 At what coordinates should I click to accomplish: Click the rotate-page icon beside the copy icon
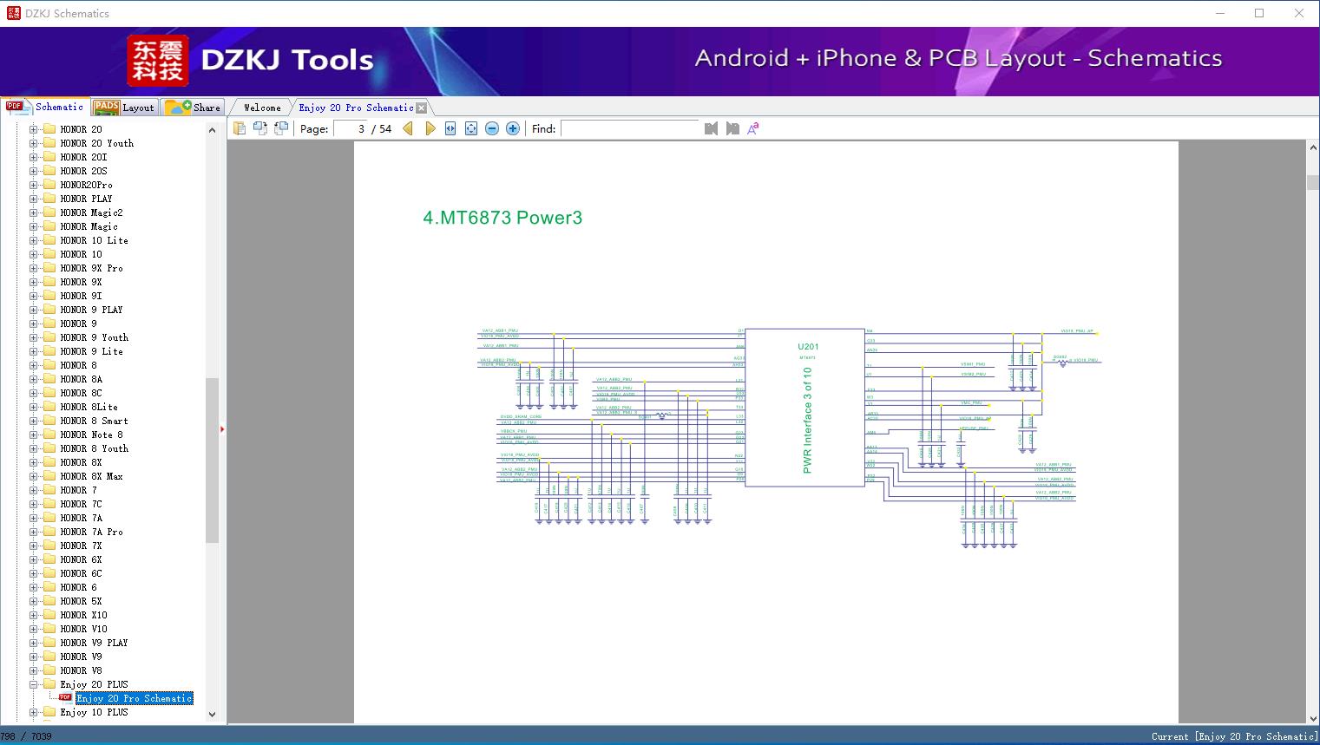[x=260, y=128]
